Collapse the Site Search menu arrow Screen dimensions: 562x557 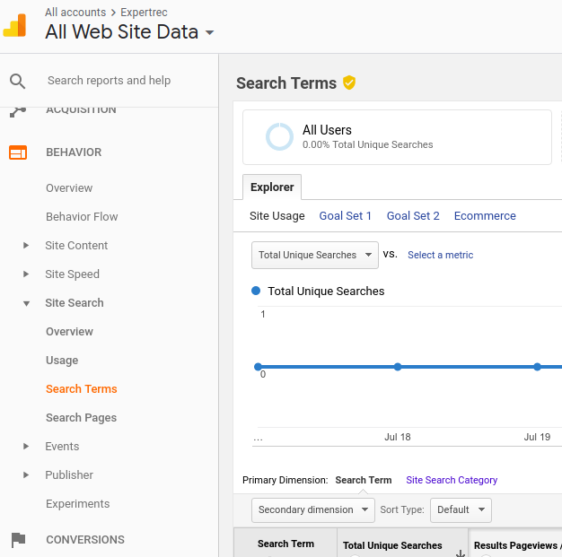click(26, 303)
